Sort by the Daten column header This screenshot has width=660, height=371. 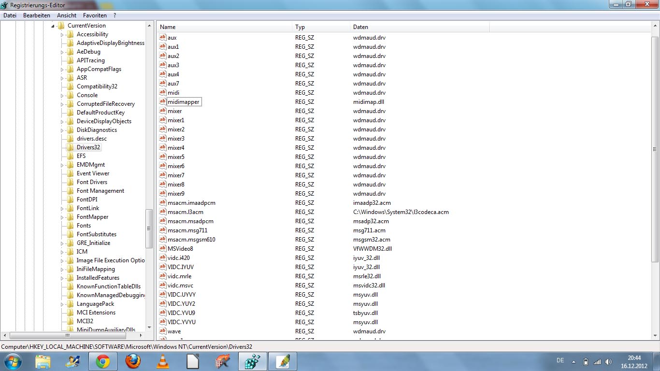(x=419, y=27)
